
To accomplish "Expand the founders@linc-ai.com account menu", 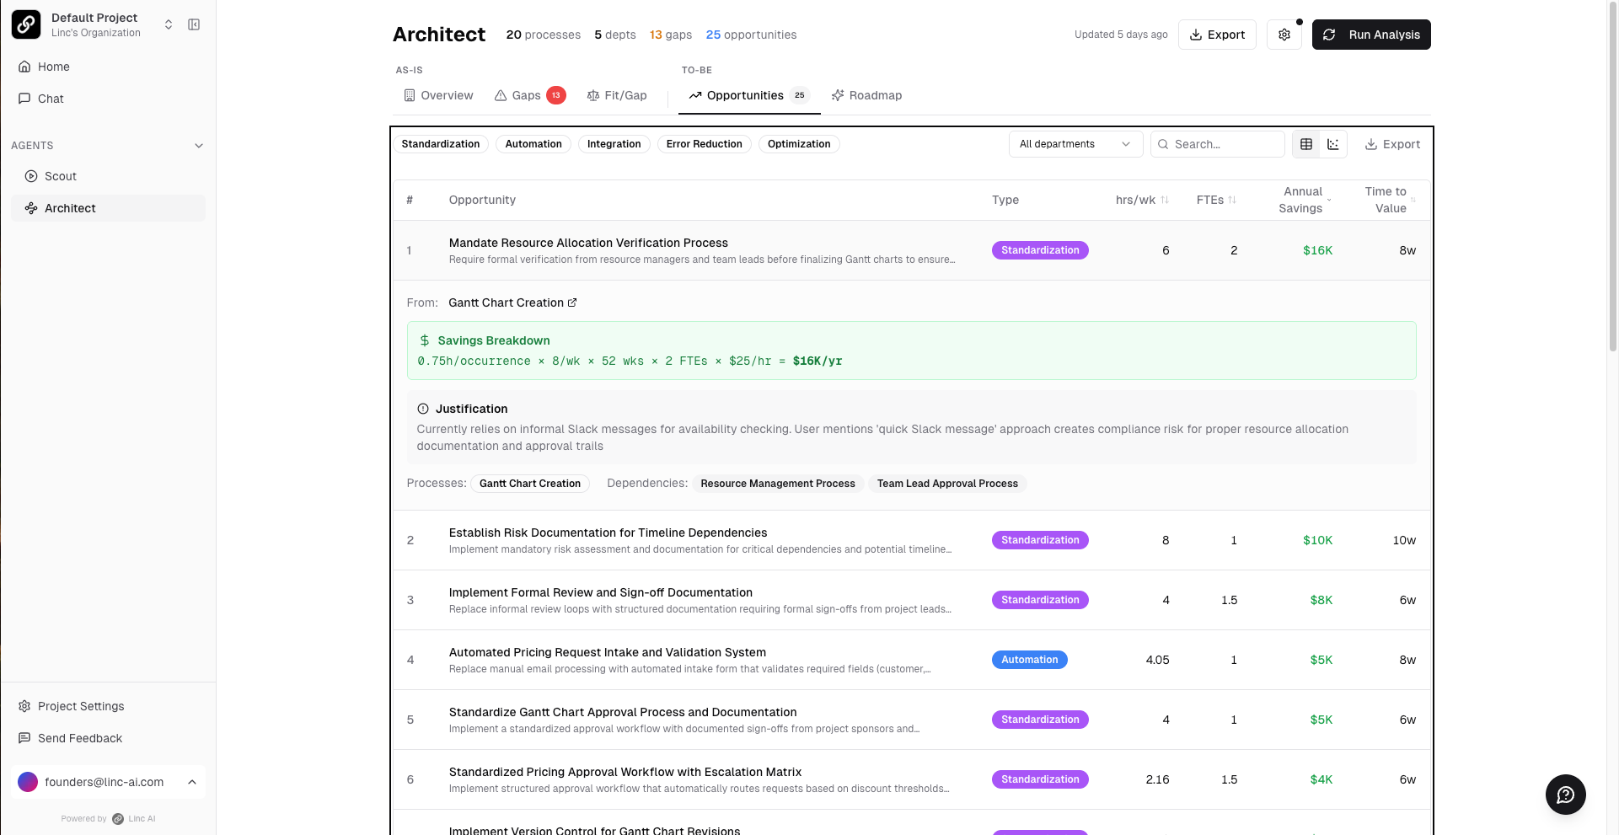I will (192, 782).
